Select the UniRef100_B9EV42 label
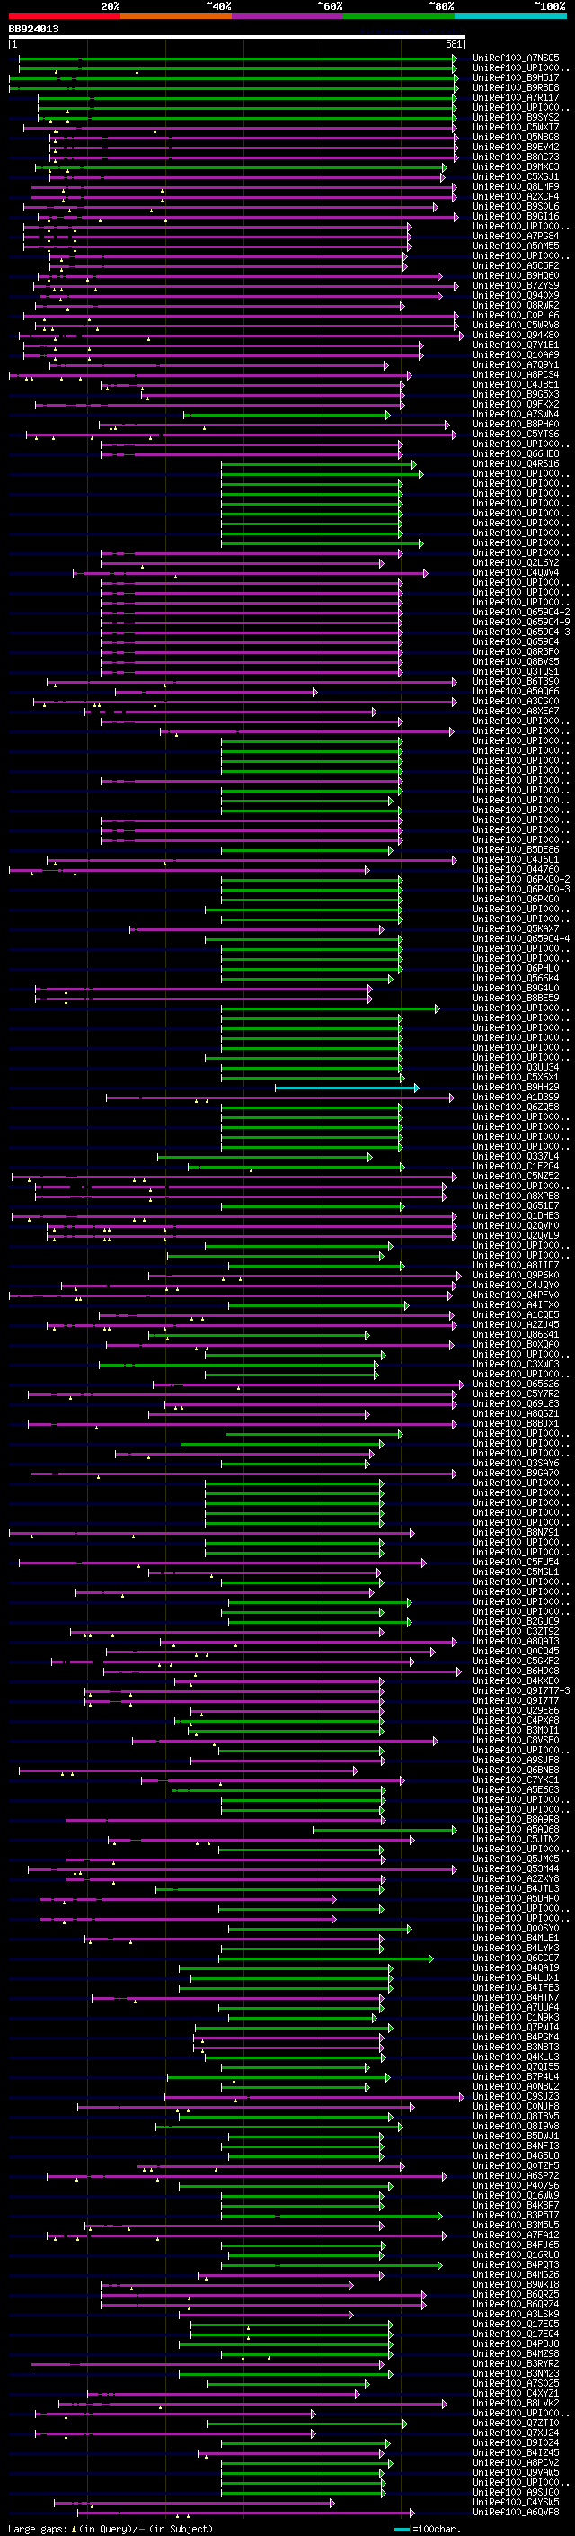This screenshot has width=575, height=2536. [516, 147]
